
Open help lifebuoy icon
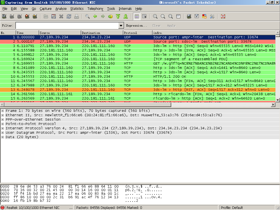[223, 16]
